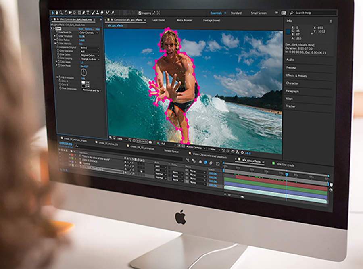Viewport: 363px width, 269px height.
Task: Click the Draft 3D icon in timeline
Action: [194, 161]
